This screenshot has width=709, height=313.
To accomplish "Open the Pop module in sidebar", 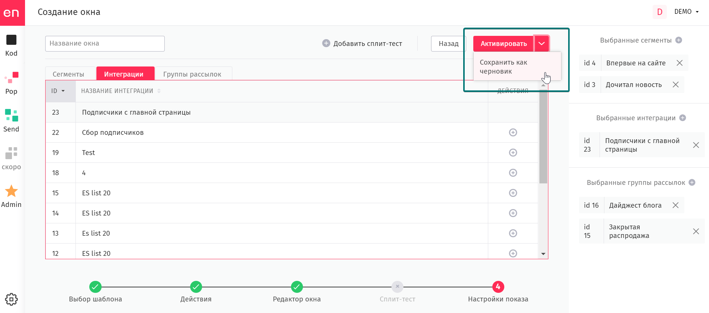I will [x=11, y=83].
